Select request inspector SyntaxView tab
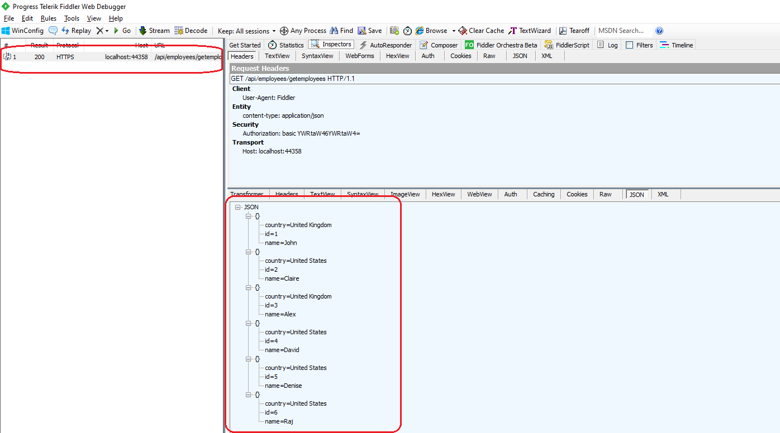 click(x=317, y=56)
